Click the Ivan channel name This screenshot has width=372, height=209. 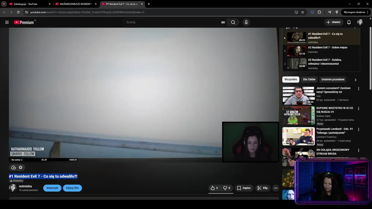pyautogui.click(x=319, y=96)
